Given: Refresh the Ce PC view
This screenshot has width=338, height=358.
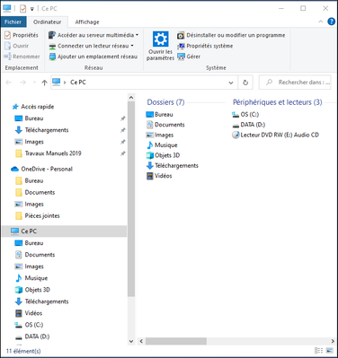Looking at the screenshot, I should [245, 83].
